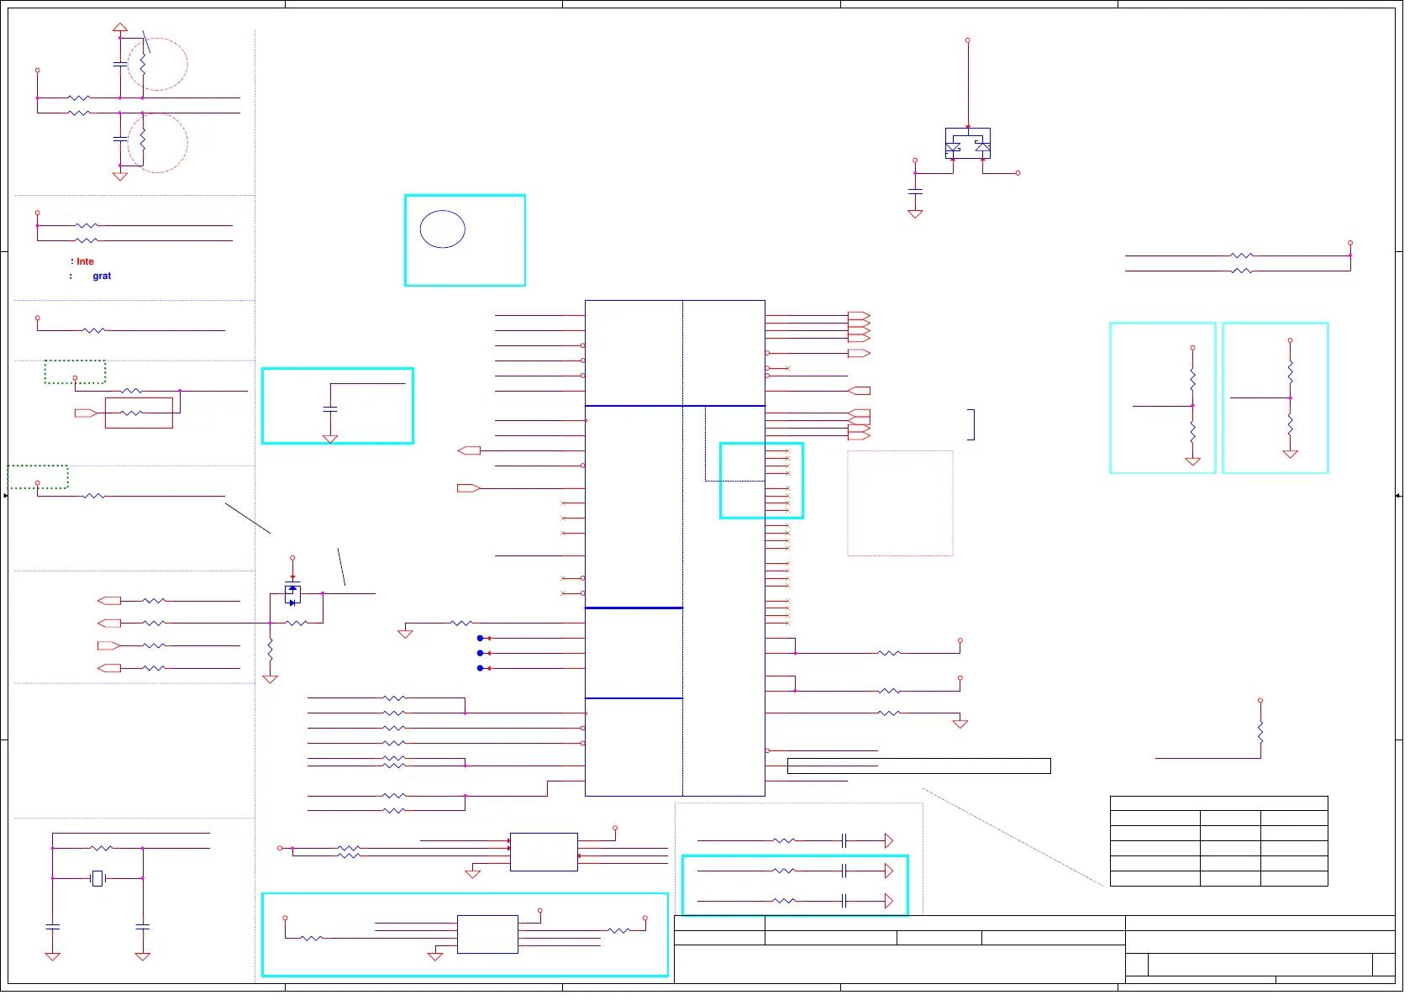Select the blue ellipse inside the cyan box
Screen dimensions: 1415x1000
click(442, 229)
